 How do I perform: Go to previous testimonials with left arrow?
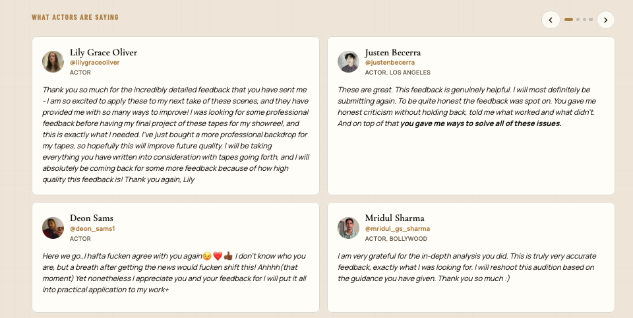(x=551, y=20)
